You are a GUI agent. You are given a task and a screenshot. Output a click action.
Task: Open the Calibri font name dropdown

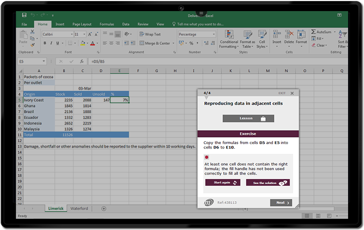70,34
